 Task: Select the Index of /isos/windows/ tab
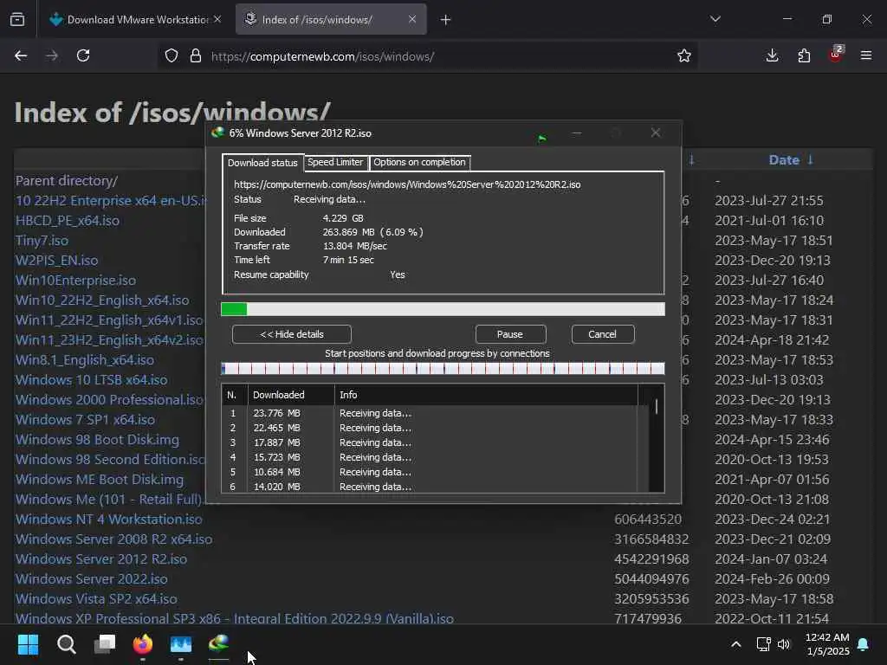(x=331, y=19)
